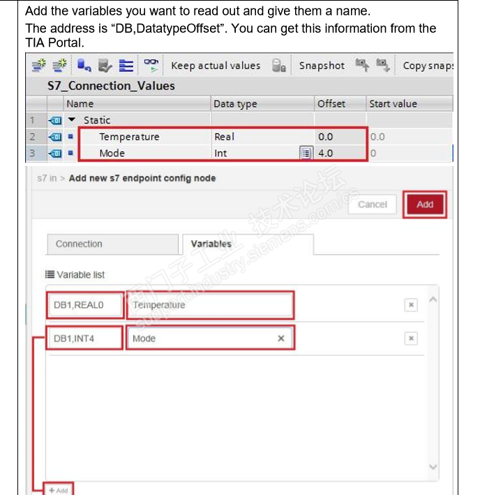Click the first snapshot copy icon
Viewport: 480px width, 495px height.
(x=362, y=65)
